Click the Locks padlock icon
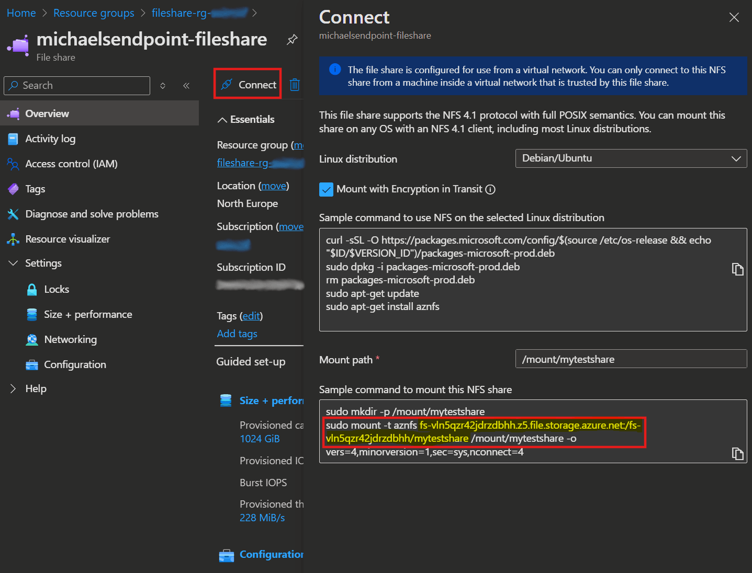752x573 pixels. pos(32,289)
